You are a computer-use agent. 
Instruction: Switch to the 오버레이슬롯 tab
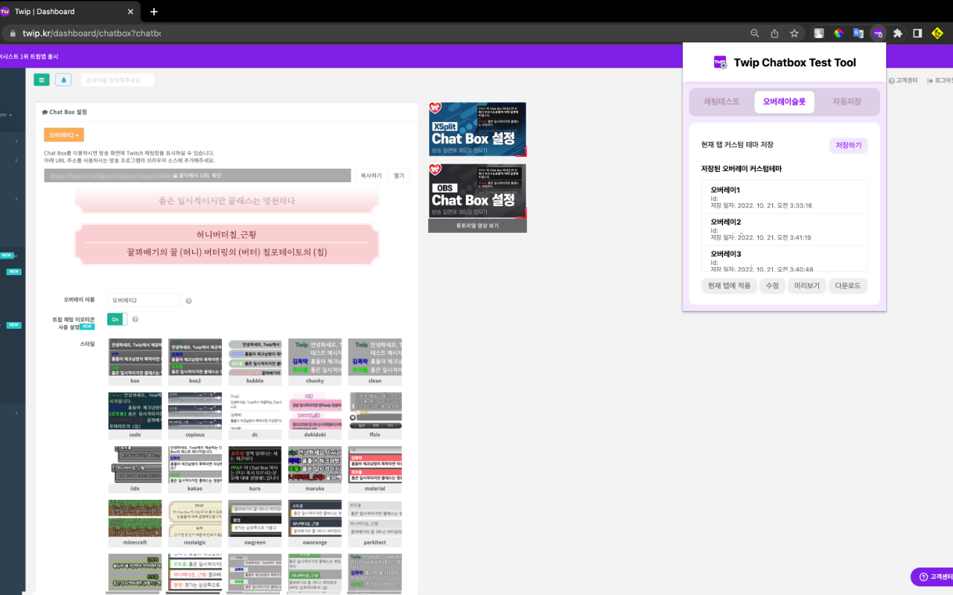[784, 102]
